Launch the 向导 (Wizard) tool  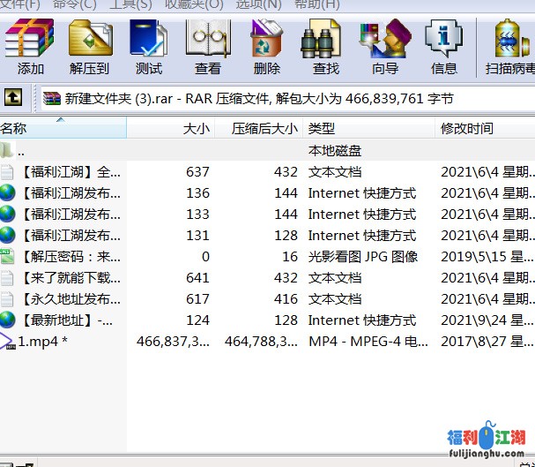point(384,48)
